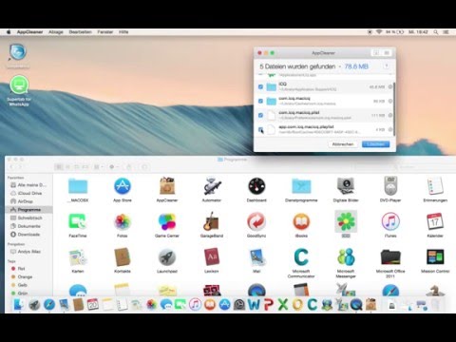Screen dimensions: 456x342
Task: Open Notification Center from the menu bar
Action: (446, 32)
